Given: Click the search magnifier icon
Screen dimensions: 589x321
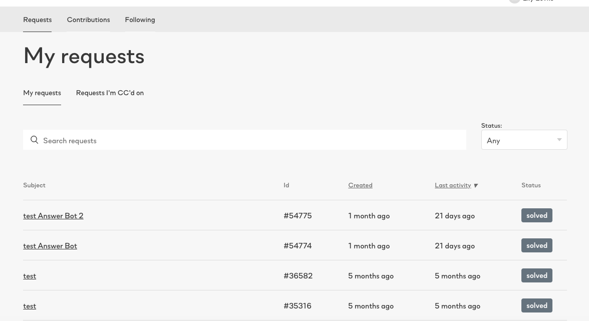Looking at the screenshot, I should point(34,140).
